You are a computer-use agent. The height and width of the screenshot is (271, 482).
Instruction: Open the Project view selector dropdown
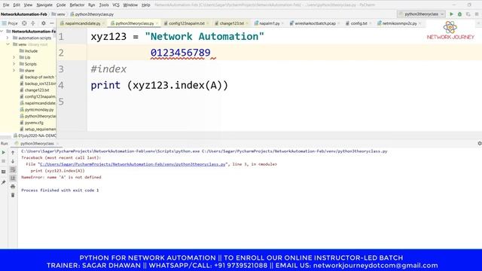[10, 23]
